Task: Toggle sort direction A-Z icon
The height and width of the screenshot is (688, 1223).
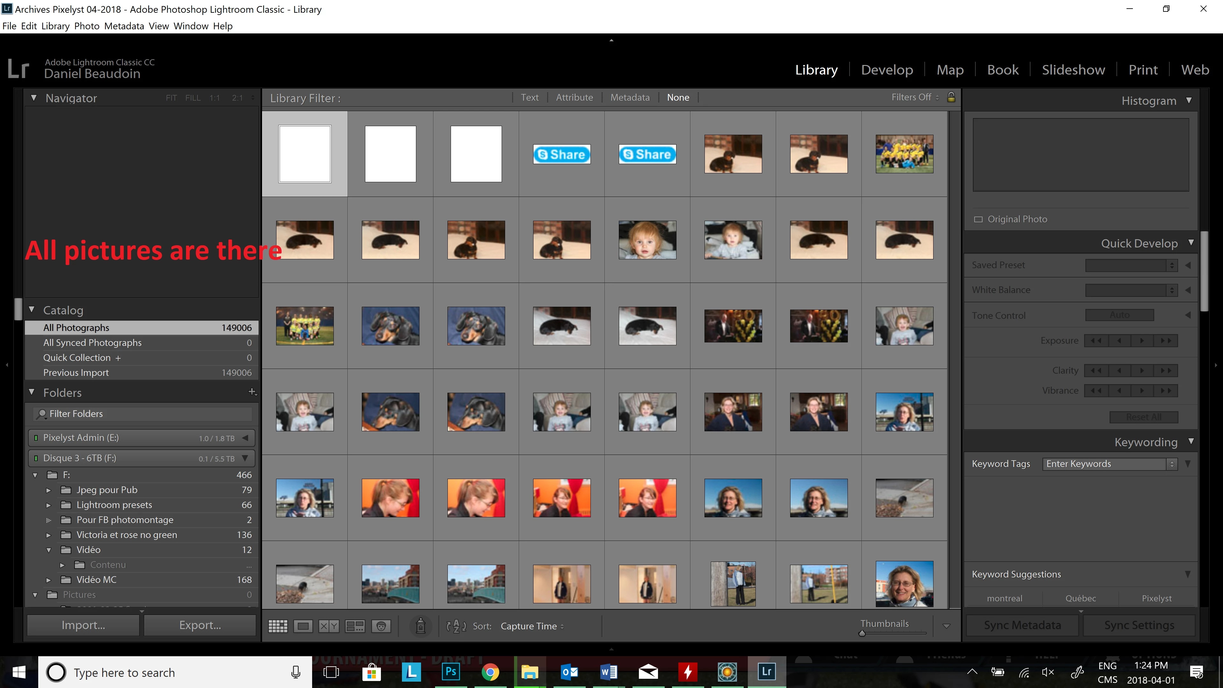Action: 456,626
